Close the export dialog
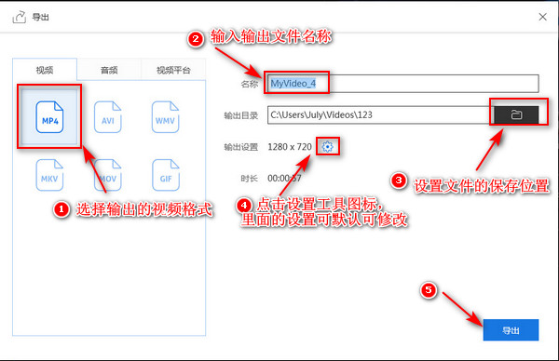The width and height of the screenshot is (559, 361). point(542,17)
